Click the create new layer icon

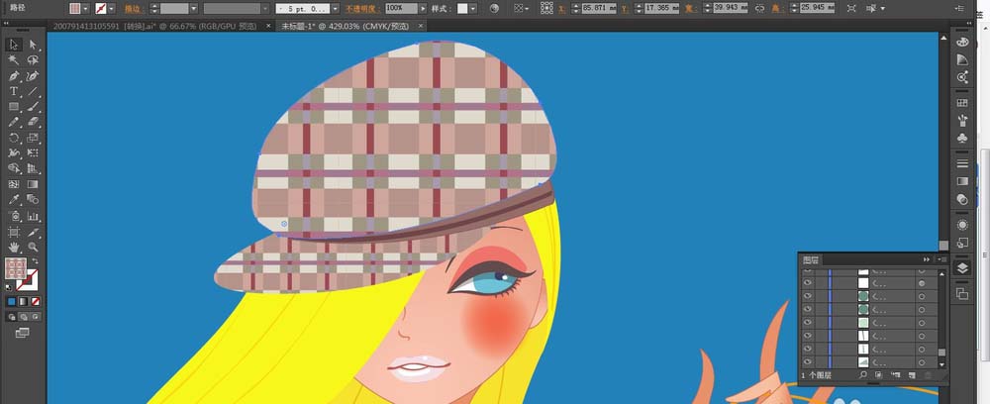click(910, 375)
